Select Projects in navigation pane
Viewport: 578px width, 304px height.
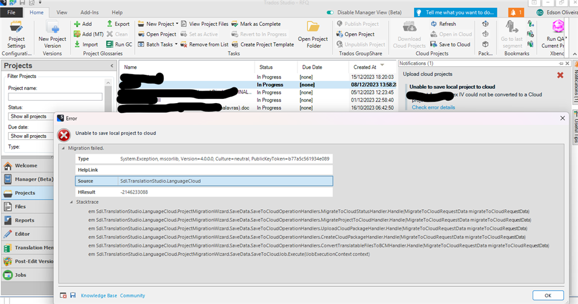28,193
